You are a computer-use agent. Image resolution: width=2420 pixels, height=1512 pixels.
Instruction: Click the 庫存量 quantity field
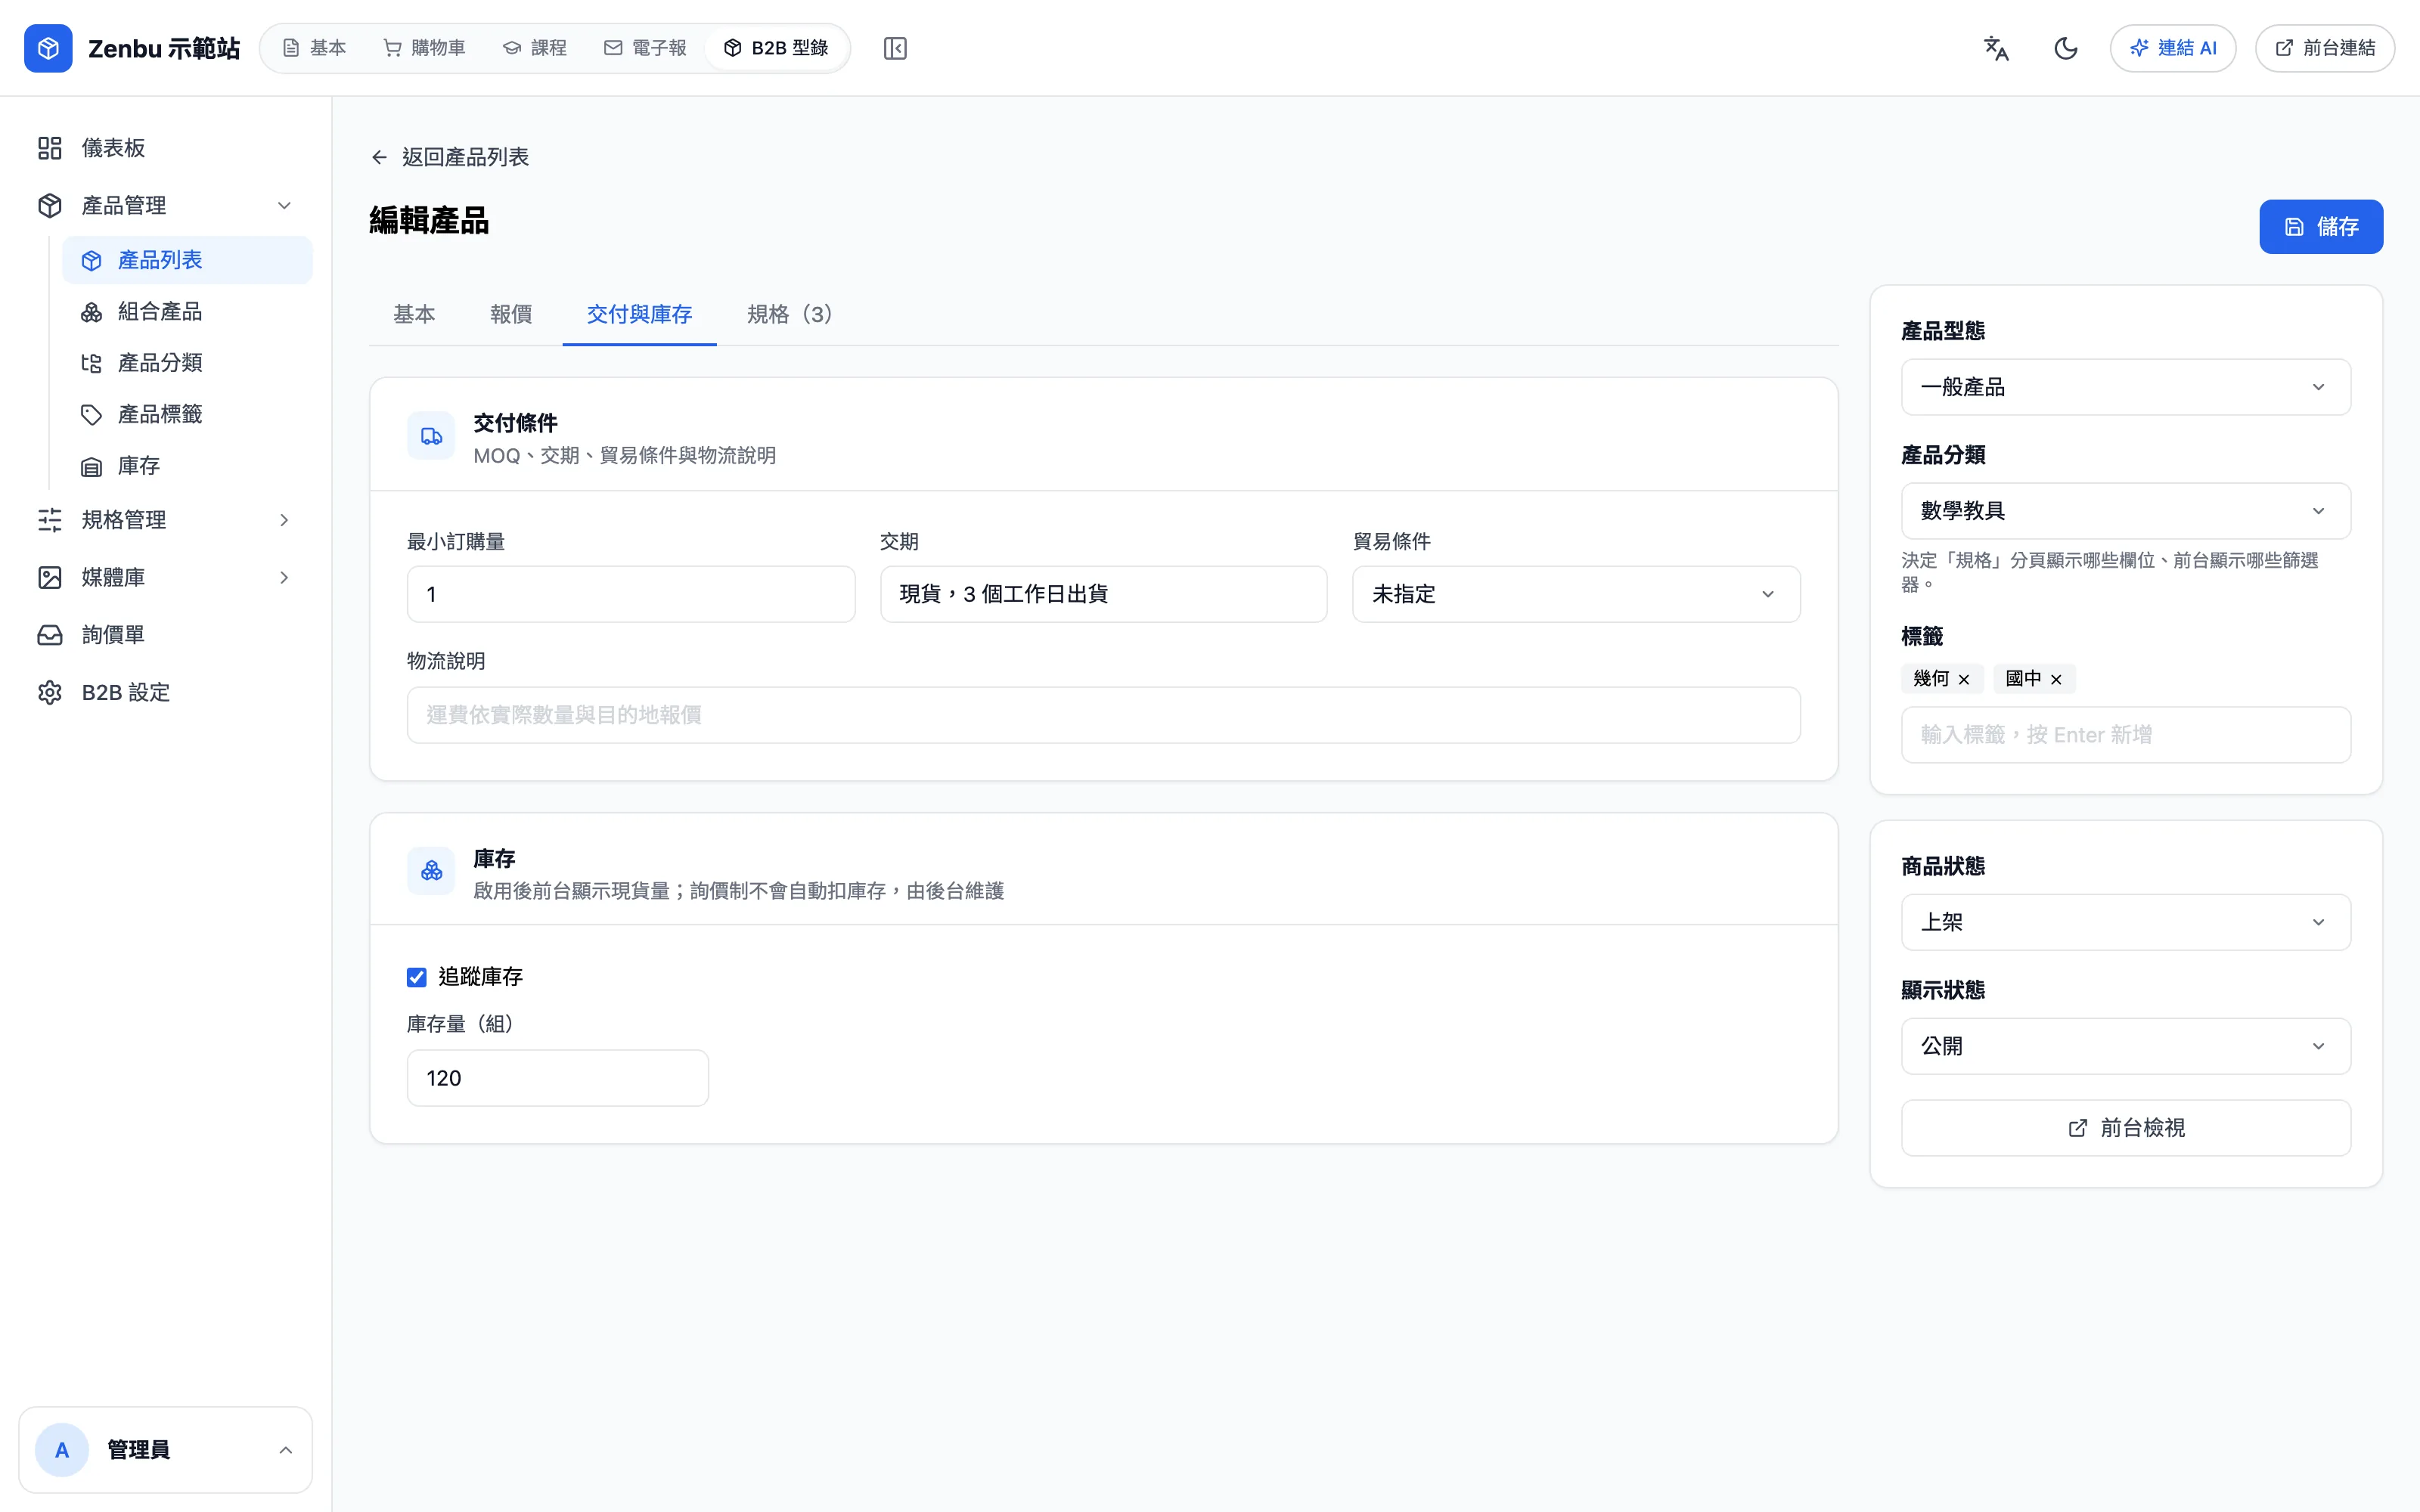(558, 1078)
